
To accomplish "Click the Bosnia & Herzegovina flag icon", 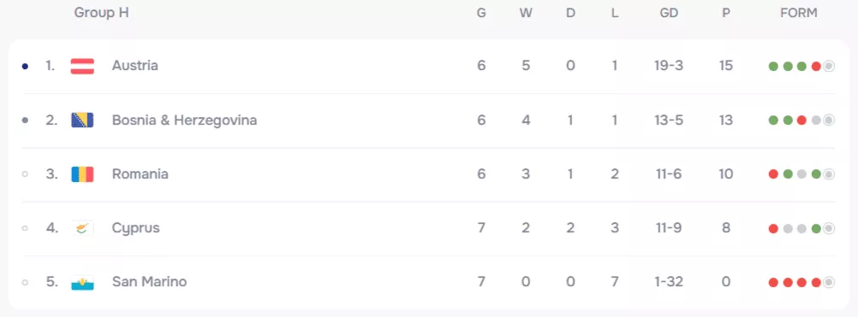I will click(82, 120).
